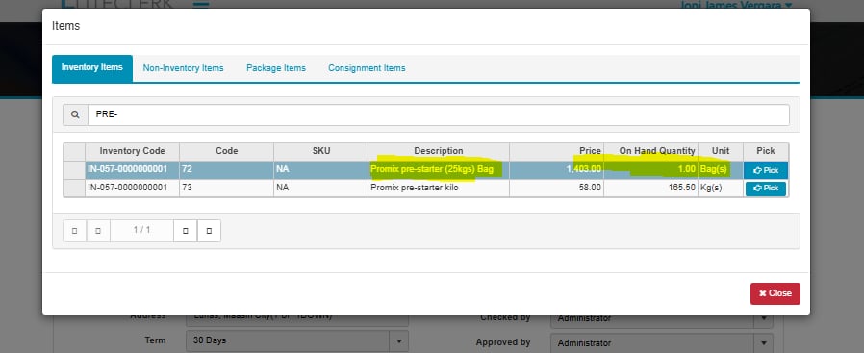864x353 pixels.
Task: Click the Bag(s) unit cell
Action: click(721, 169)
